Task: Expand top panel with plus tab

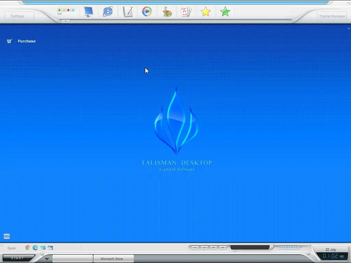Action: pos(65,21)
